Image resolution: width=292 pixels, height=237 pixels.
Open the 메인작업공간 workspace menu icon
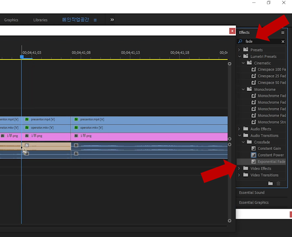pyautogui.click(x=95, y=20)
